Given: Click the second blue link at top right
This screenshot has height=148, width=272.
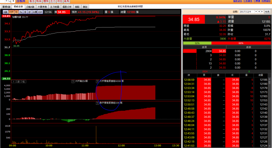Looking at the screenshot, I should (248, 1).
